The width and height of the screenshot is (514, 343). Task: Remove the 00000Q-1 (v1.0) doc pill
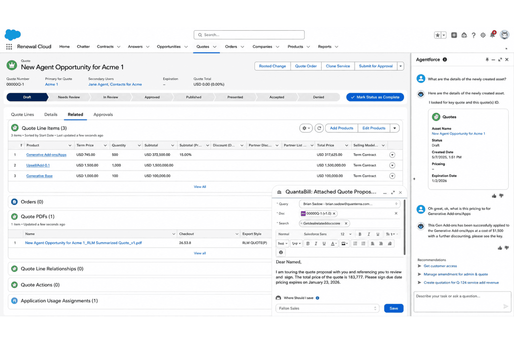[x=334, y=214]
